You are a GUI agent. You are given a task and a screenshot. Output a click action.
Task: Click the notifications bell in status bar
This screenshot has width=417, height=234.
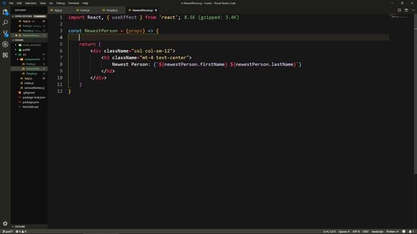[411, 231]
